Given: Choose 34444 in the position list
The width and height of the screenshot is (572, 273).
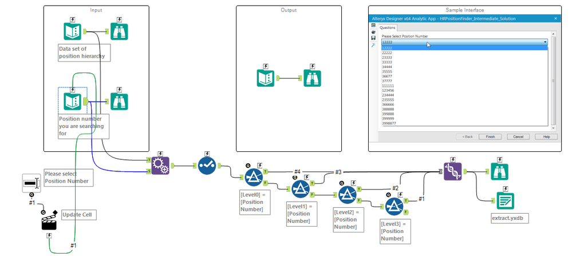Looking at the screenshot, I should tap(464, 67).
